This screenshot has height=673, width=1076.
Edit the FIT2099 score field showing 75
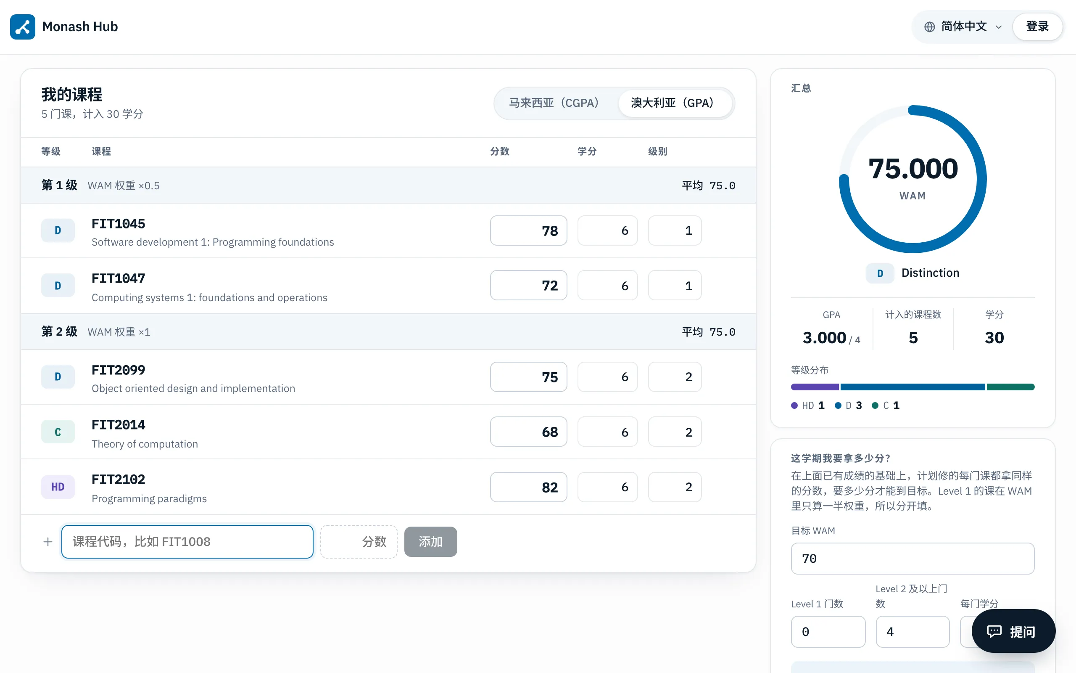click(529, 377)
